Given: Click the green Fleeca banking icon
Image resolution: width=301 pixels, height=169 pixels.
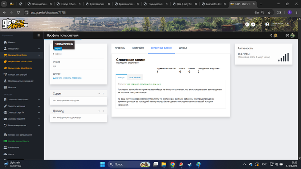Looking at the screenshot, I should pos(5,141).
